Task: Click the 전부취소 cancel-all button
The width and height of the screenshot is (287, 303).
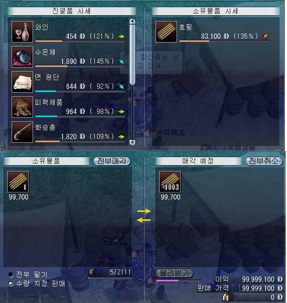Action: click(263, 161)
